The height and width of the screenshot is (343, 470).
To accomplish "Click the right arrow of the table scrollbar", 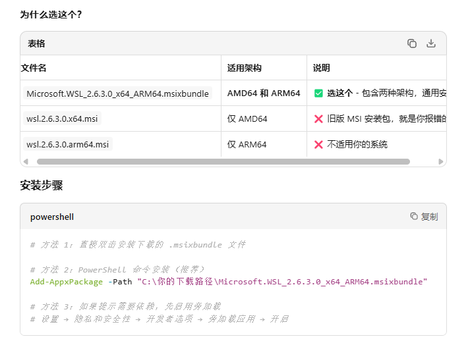I will [x=440, y=161].
